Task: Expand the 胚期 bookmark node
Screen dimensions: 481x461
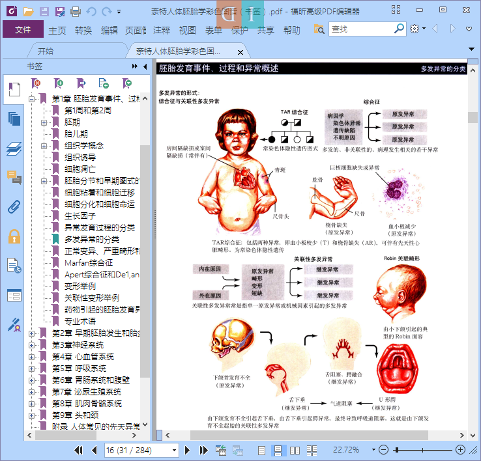Action: click(x=44, y=122)
